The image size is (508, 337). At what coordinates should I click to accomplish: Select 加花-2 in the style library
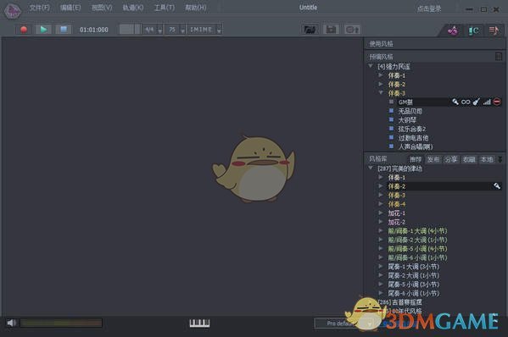[397, 222]
